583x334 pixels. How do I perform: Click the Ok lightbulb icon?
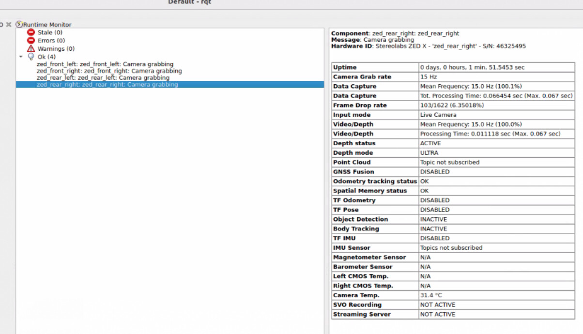click(31, 57)
